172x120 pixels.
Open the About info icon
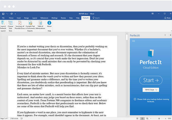[49, 24]
